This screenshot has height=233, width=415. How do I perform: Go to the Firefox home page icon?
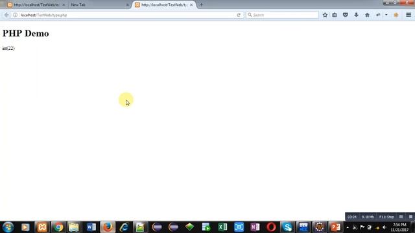coord(367,15)
